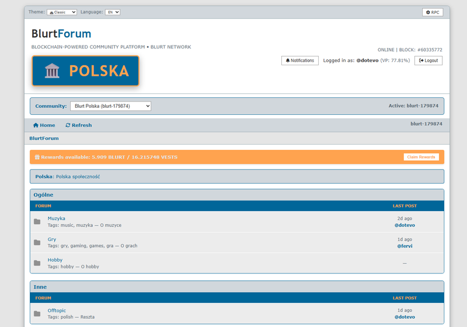Click the bell icon on Notifications
Viewport: 467px width, 327px height.
[288, 61]
